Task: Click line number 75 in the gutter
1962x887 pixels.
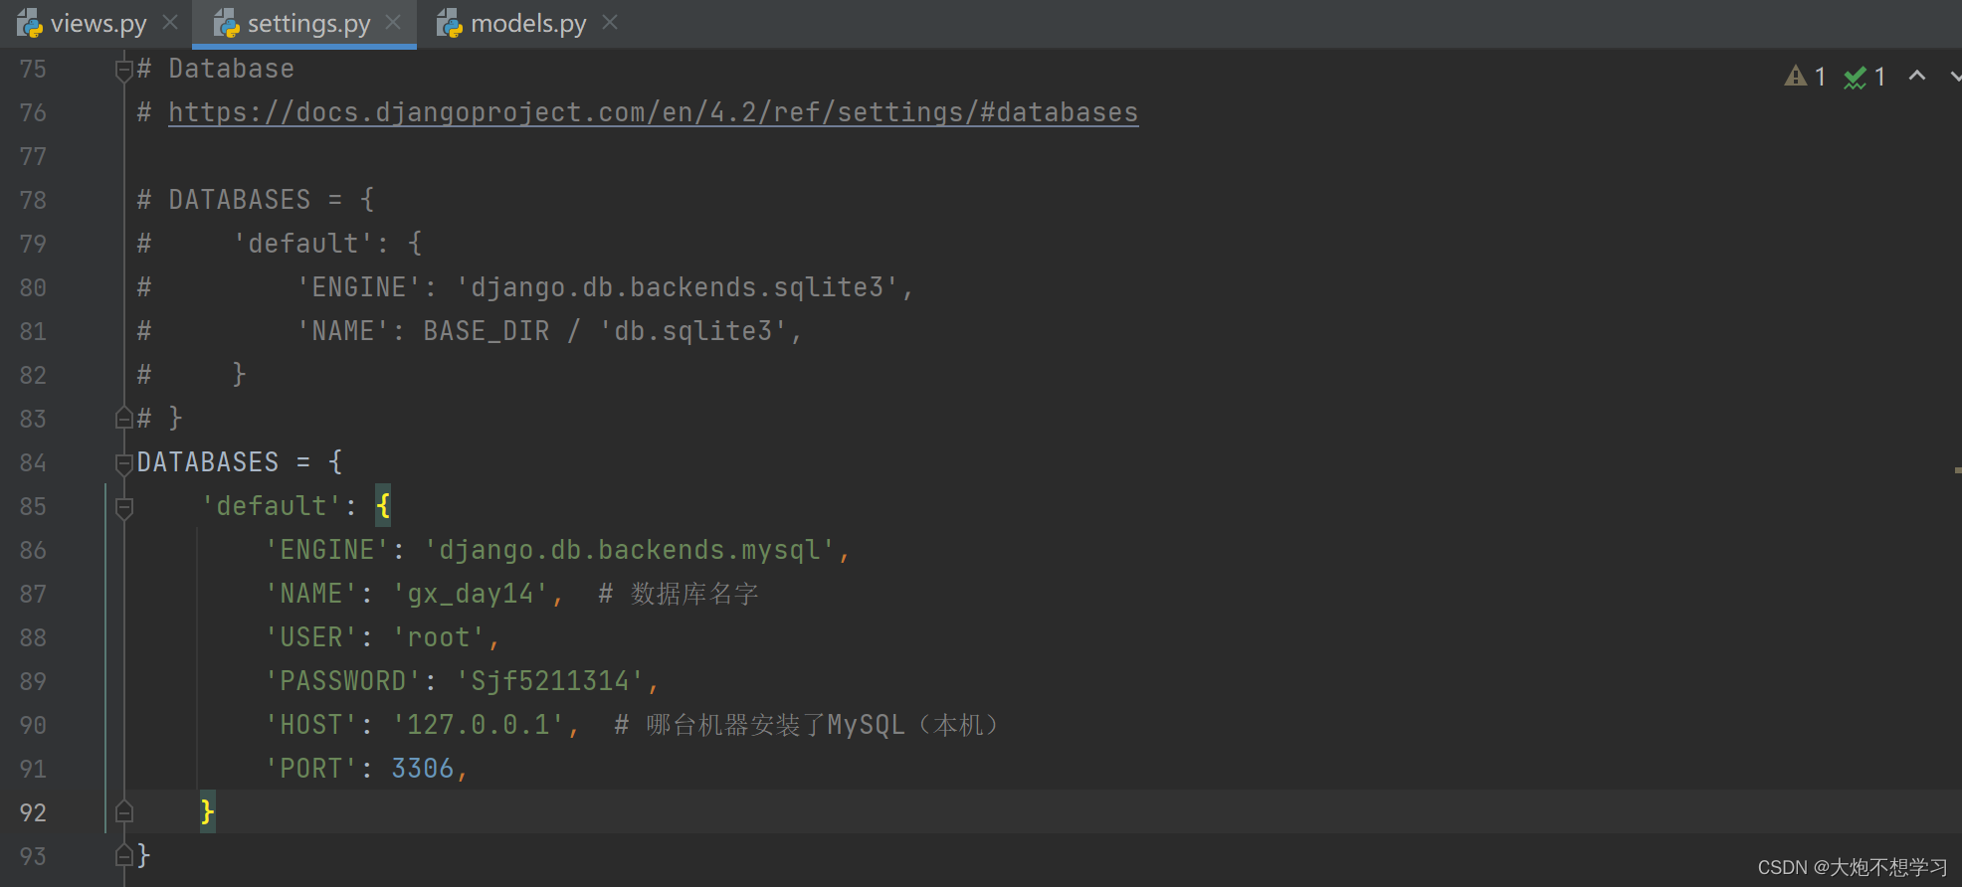Action: pos(33,69)
